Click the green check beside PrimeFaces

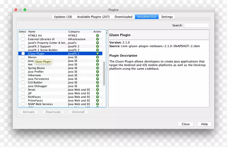pyautogui.click(x=97, y=100)
